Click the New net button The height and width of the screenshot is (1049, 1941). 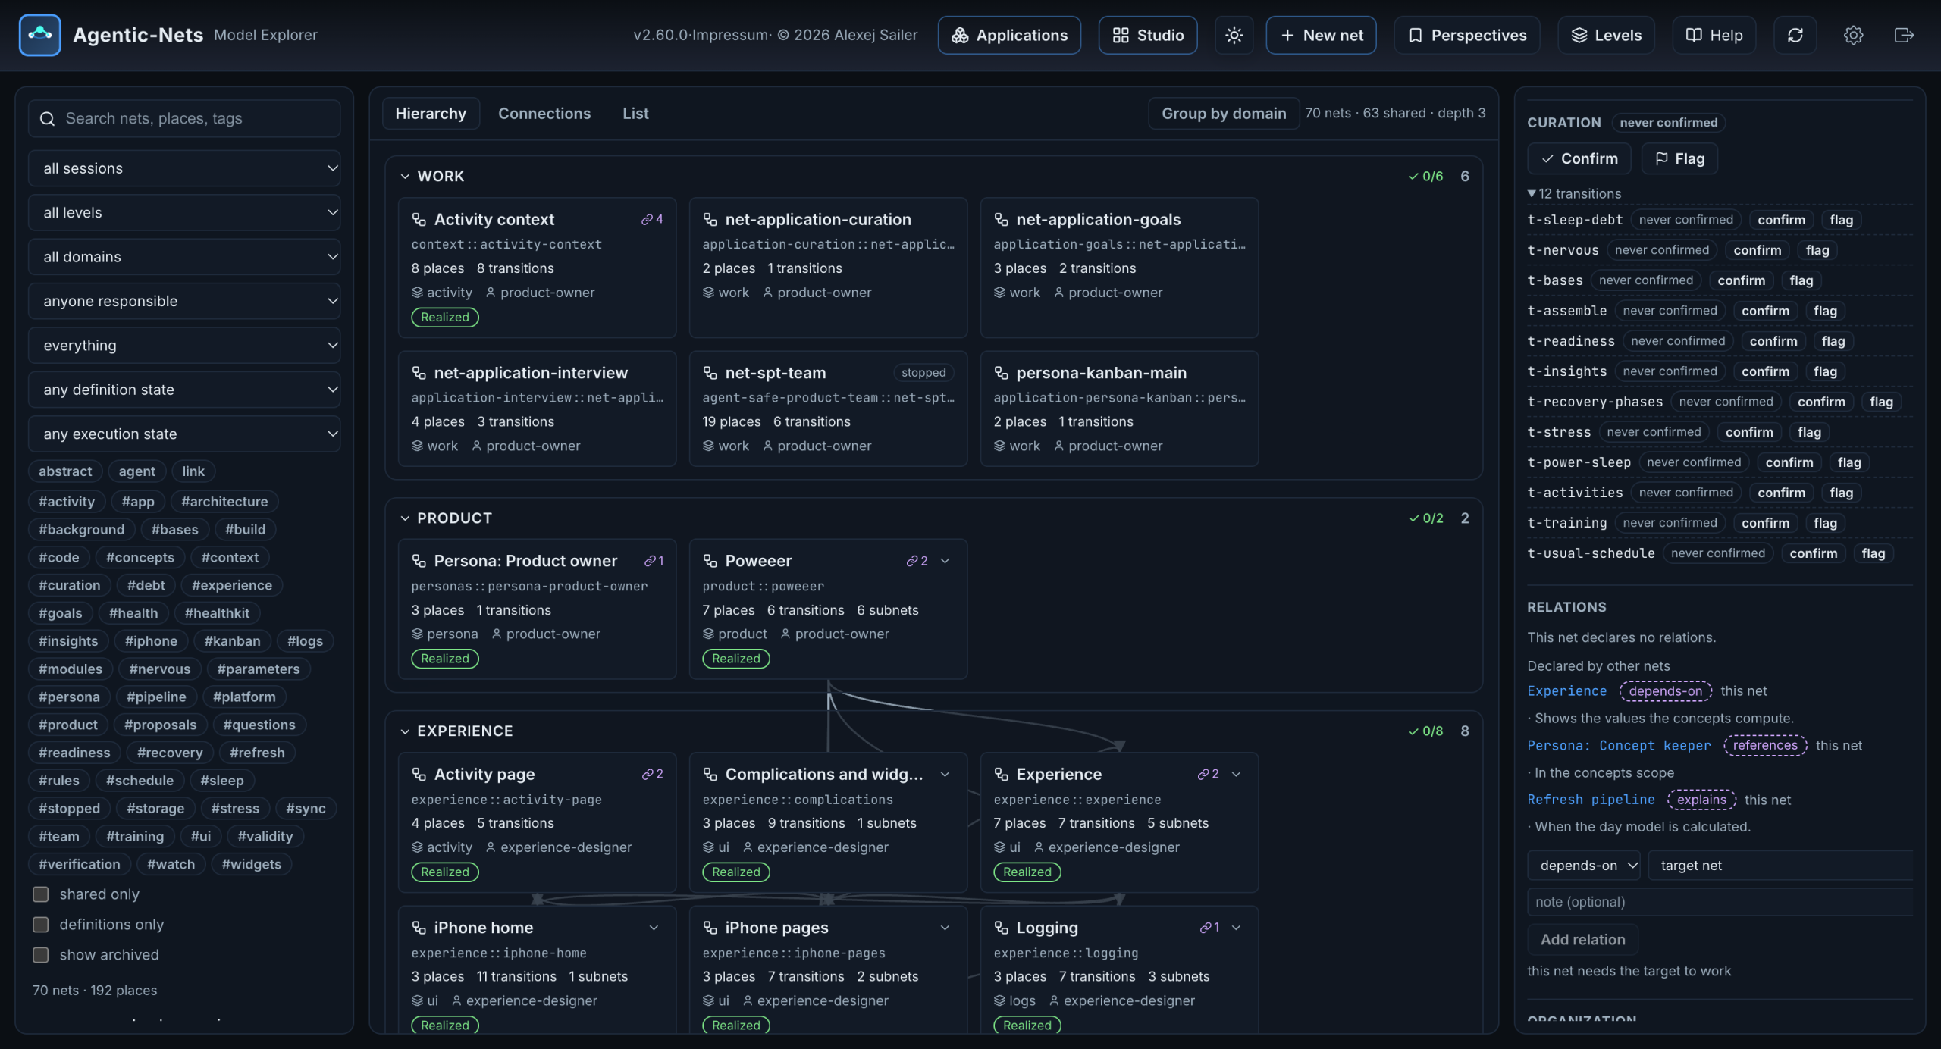(x=1321, y=35)
